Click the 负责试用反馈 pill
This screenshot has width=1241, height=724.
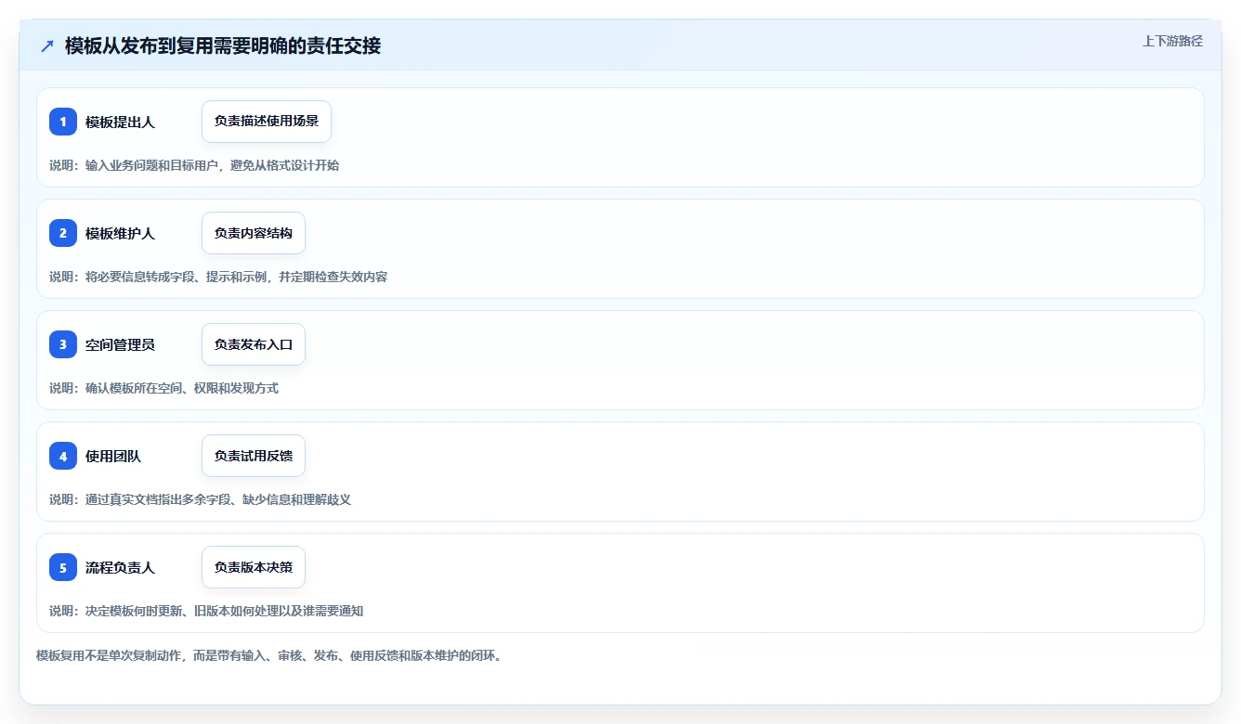pyautogui.click(x=254, y=456)
